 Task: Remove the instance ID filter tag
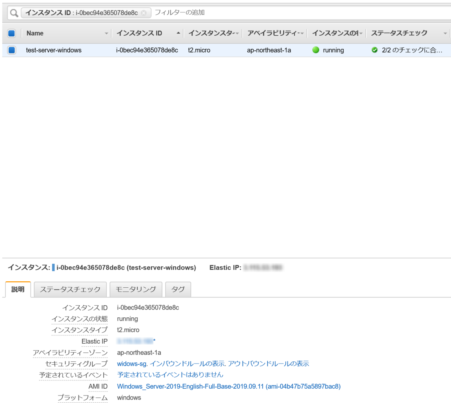tap(144, 12)
